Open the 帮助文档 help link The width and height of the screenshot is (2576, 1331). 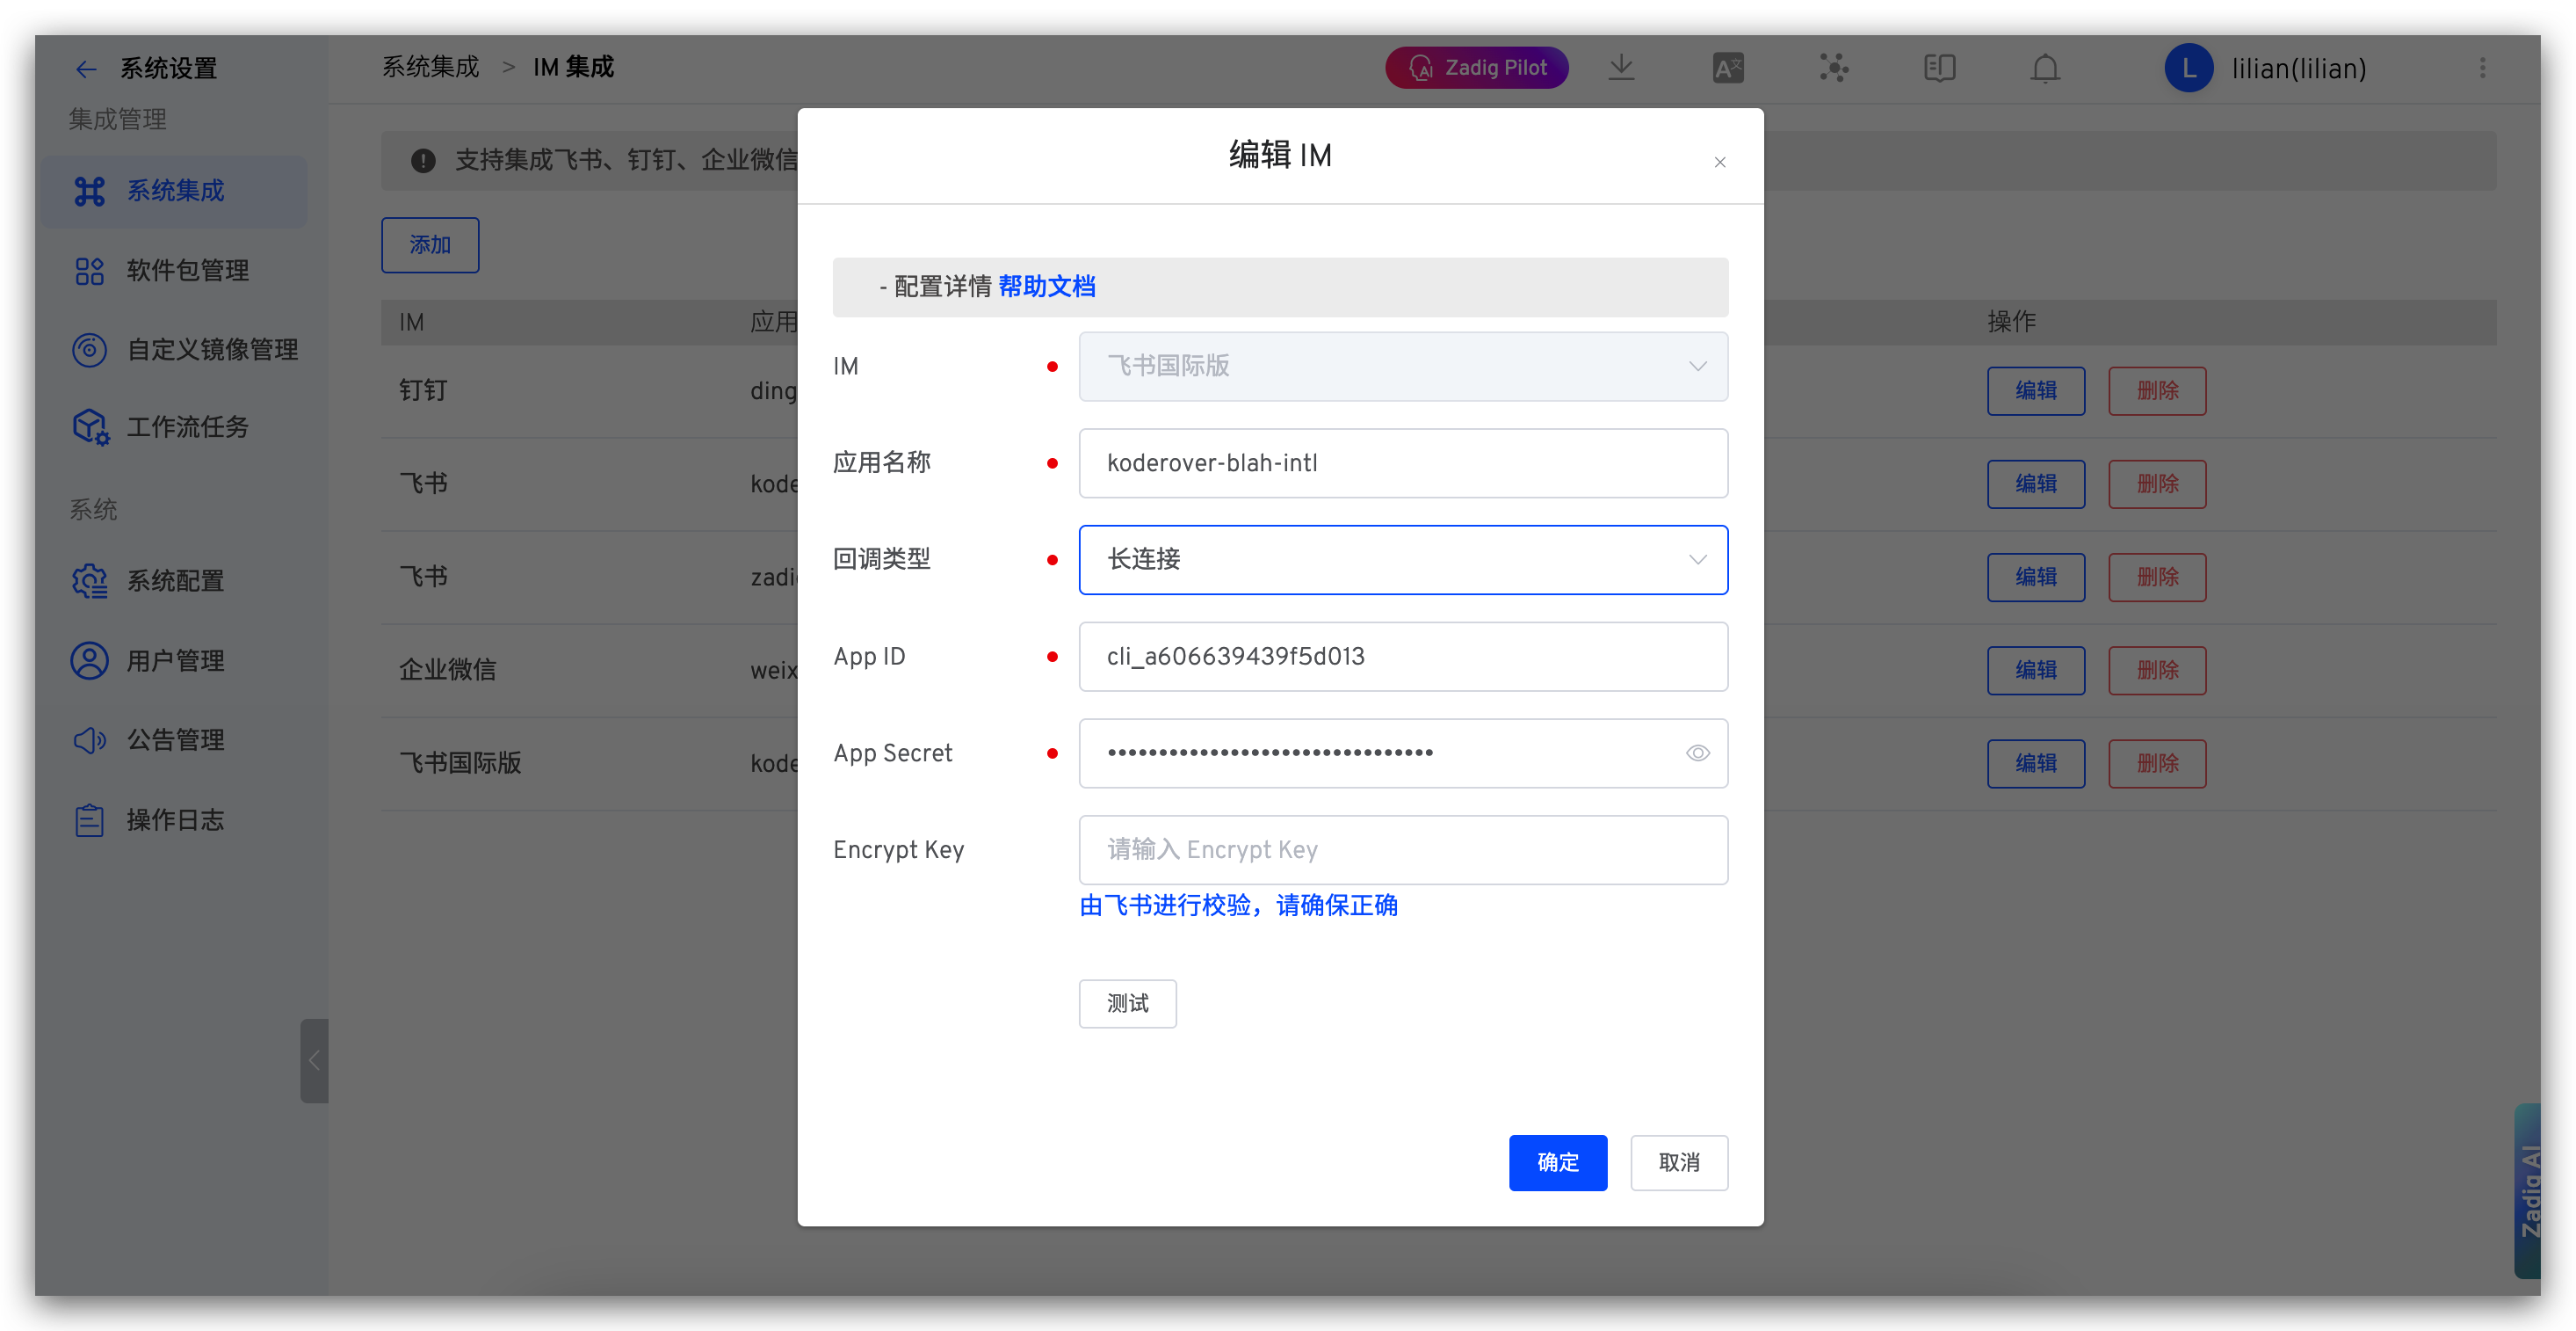(1046, 287)
